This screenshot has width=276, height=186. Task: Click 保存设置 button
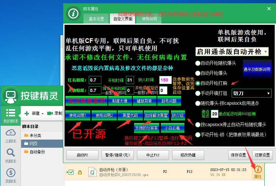pyautogui.click(x=239, y=155)
